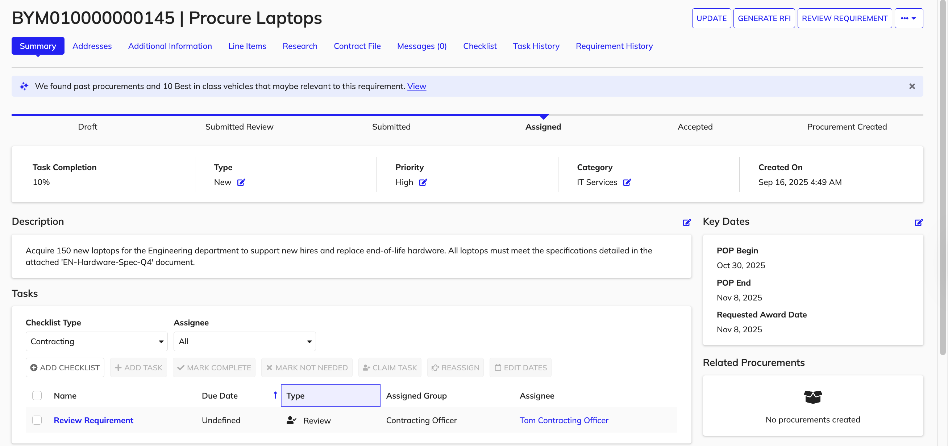The height and width of the screenshot is (446, 948).
Task: Click Procurement Created stage label
Action: (x=847, y=127)
